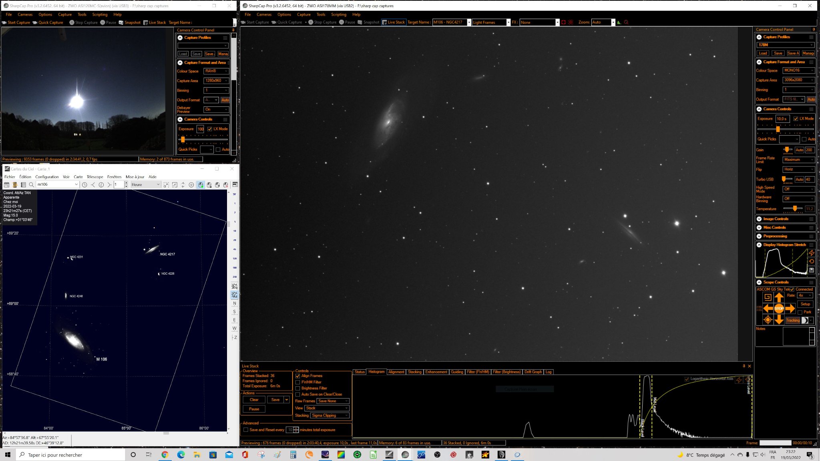
Task: Click the spiral search scope icon
Action: [768, 297]
